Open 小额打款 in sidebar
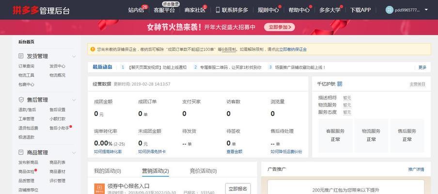The image size is (438, 194). coord(58,119)
